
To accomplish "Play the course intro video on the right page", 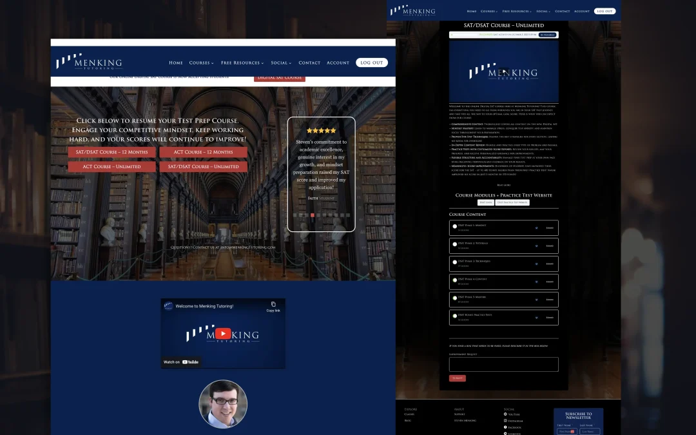I will click(504, 72).
